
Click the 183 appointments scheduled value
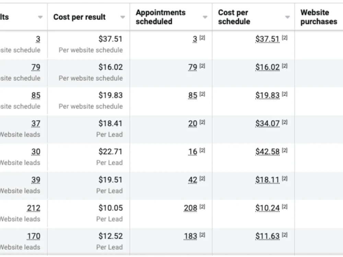pyautogui.click(x=190, y=236)
